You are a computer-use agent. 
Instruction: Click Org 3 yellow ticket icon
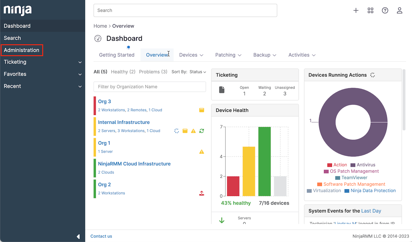(x=202, y=110)
